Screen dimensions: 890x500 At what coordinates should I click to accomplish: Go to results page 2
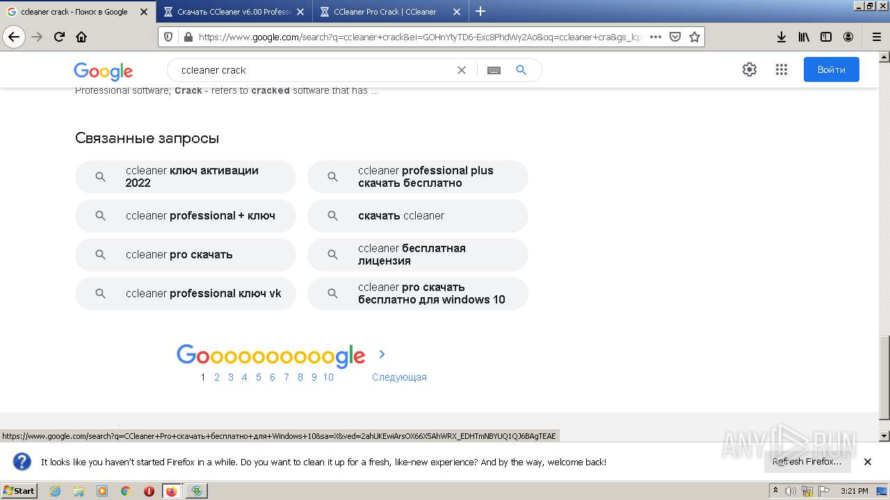point(217,377)
